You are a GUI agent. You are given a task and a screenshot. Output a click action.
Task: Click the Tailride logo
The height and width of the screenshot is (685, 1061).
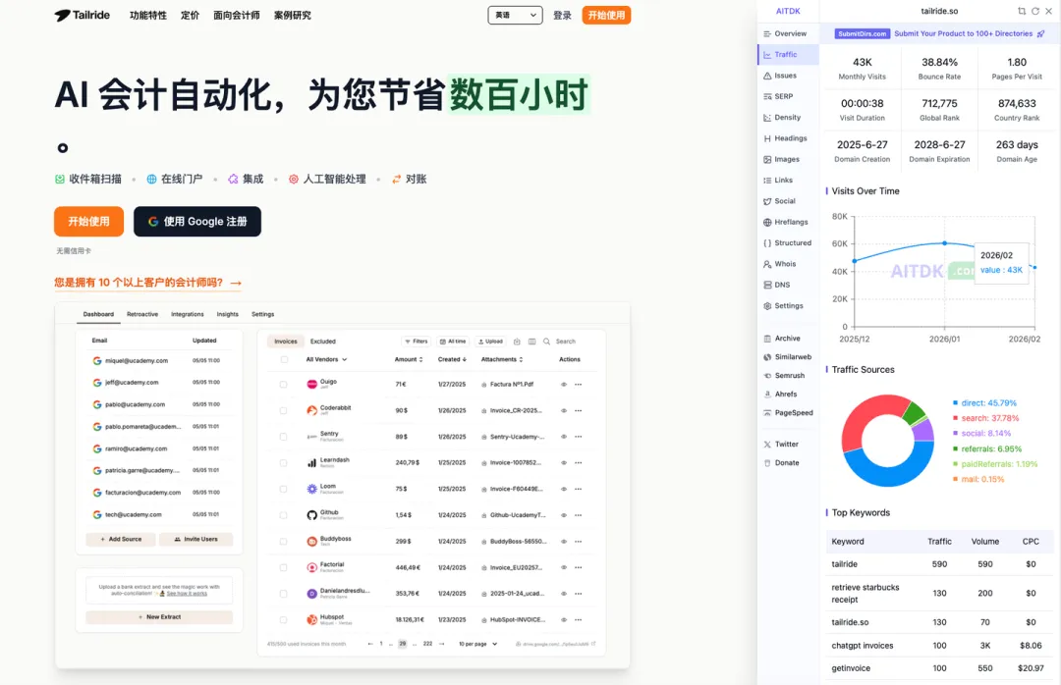(x=82, y=15)
